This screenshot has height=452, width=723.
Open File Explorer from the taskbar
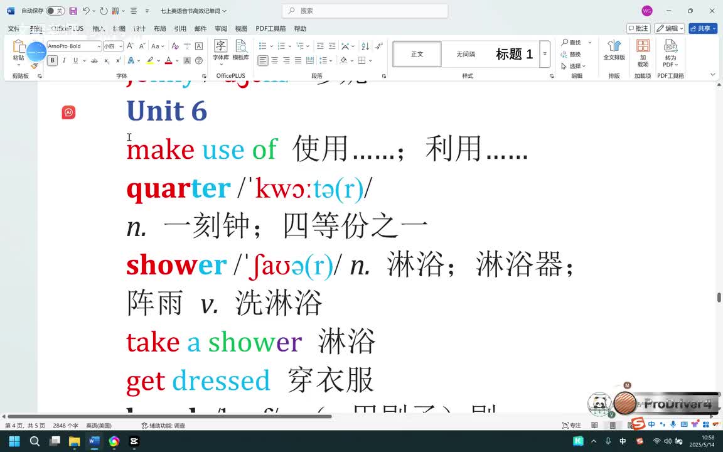pos(74,441)
